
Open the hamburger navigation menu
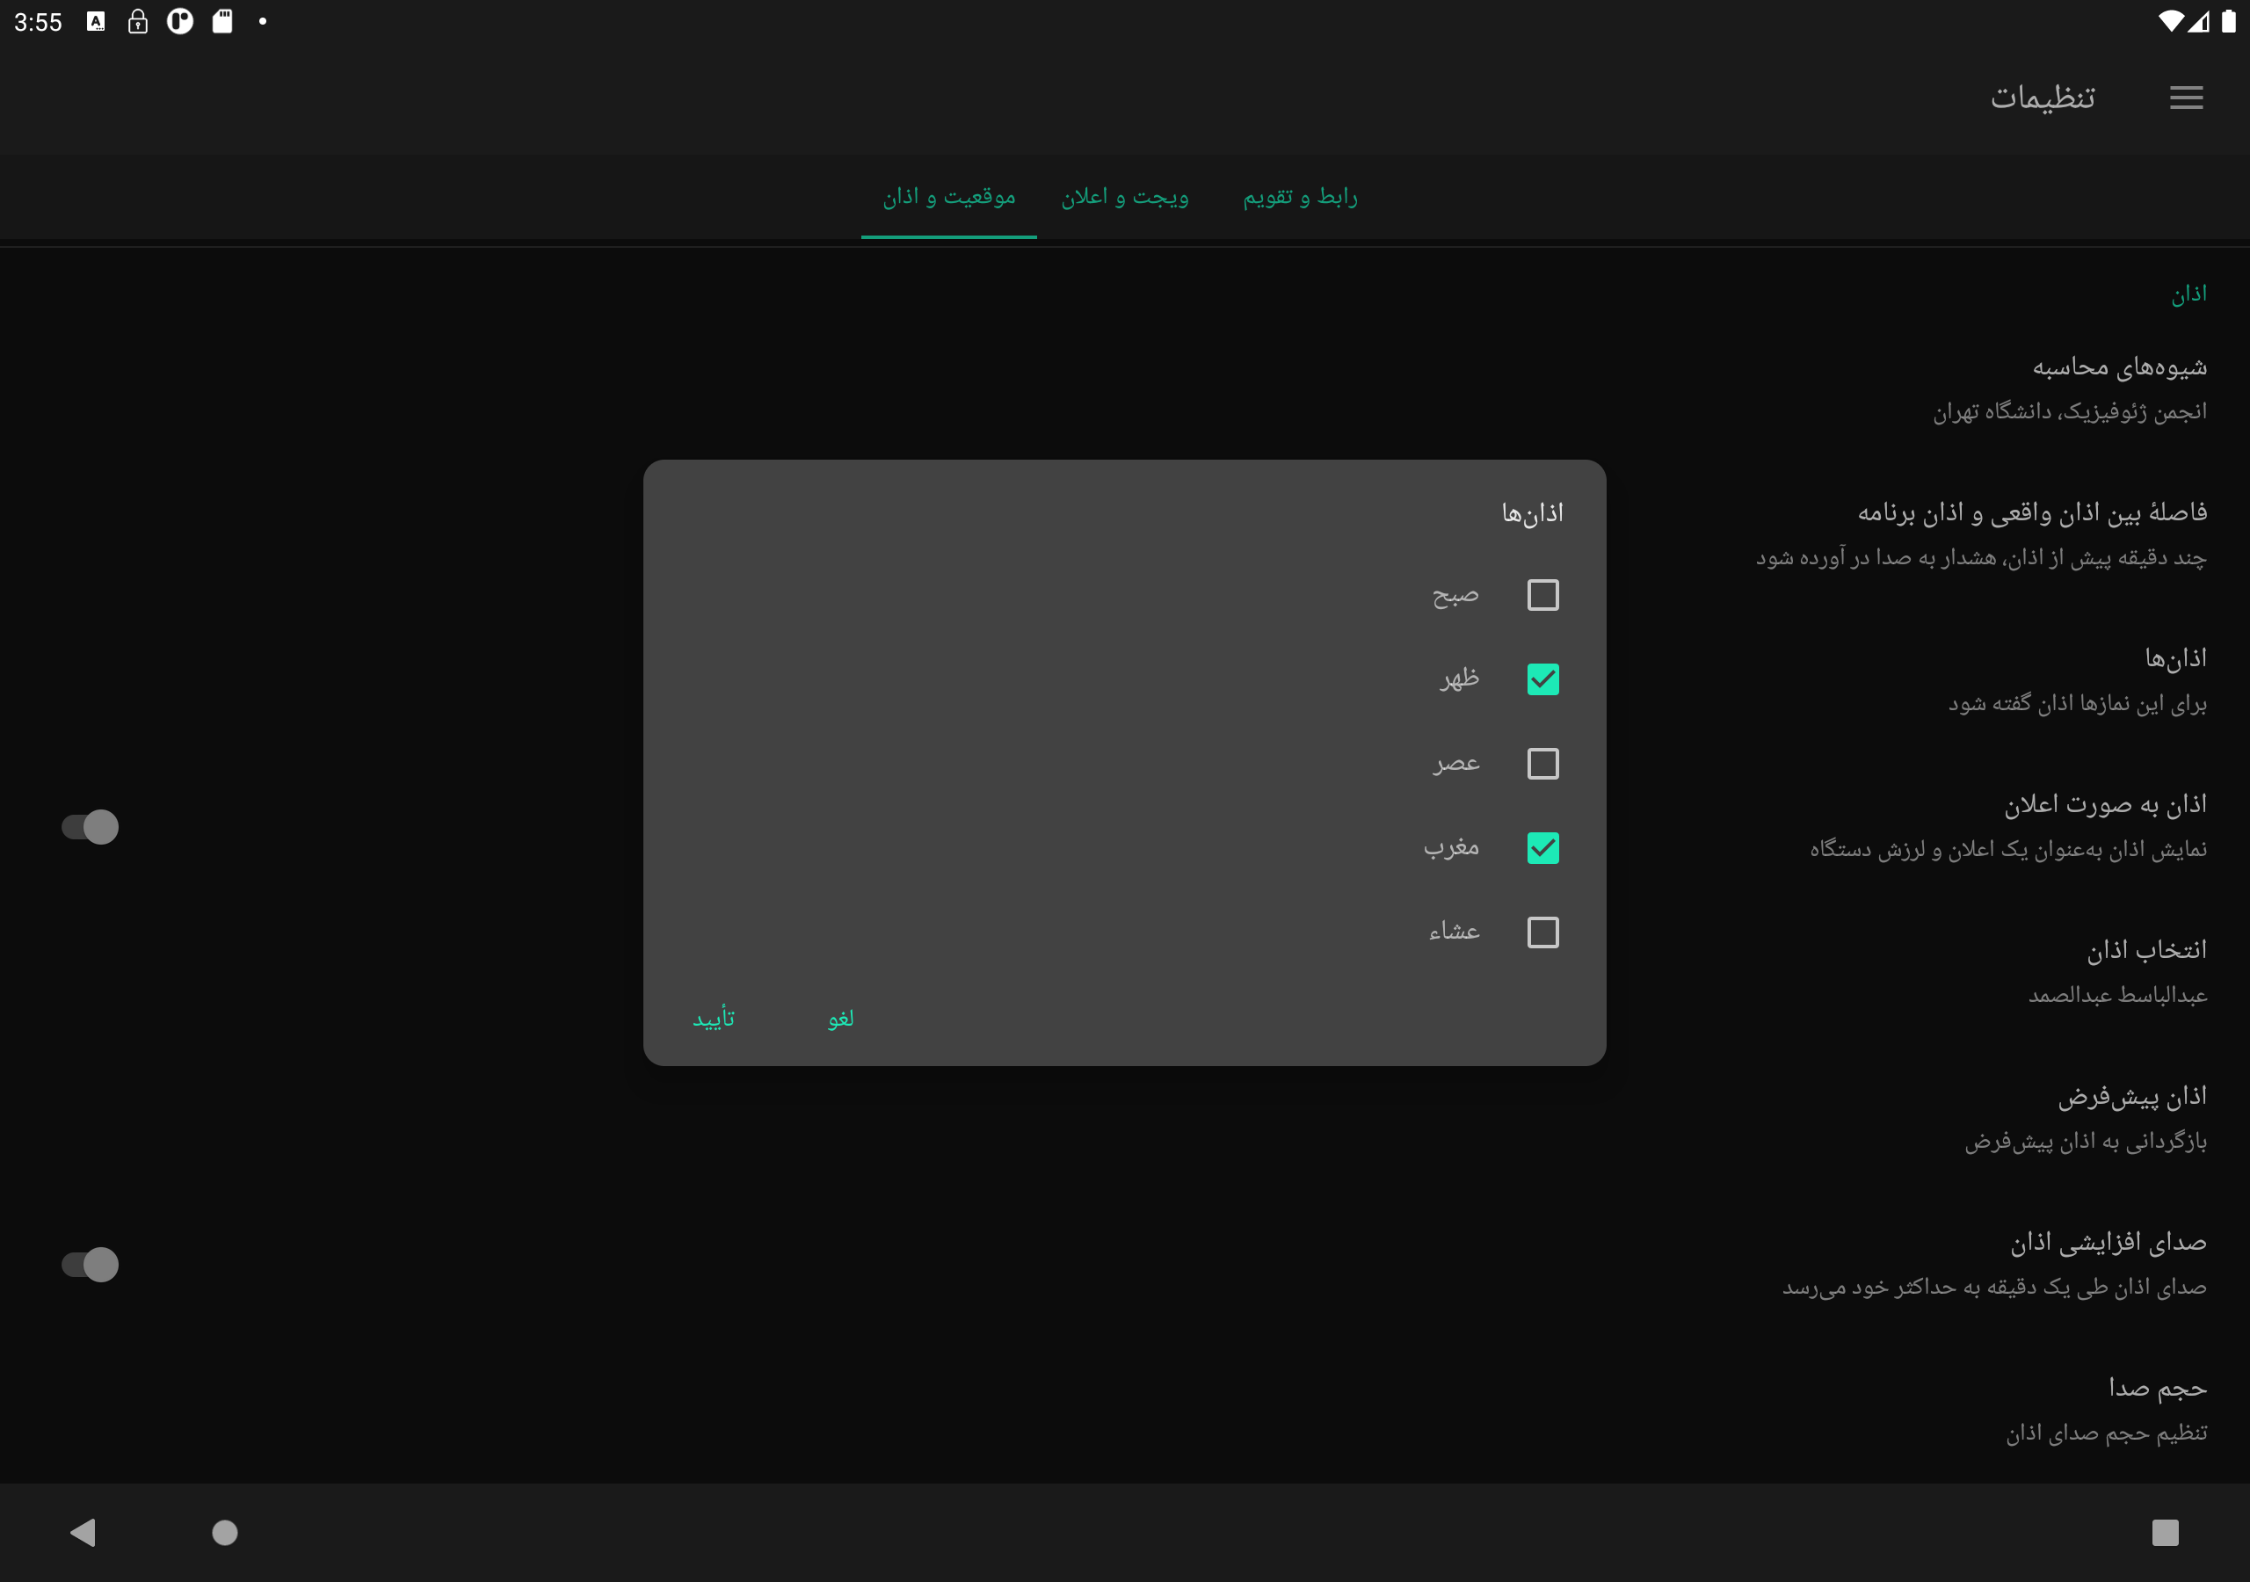pyautogui.click(x=2185, y=97)
